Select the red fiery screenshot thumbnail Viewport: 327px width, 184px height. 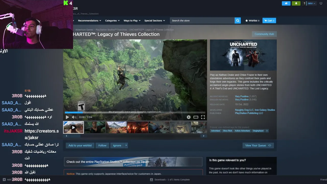click(x=138, y=127)
